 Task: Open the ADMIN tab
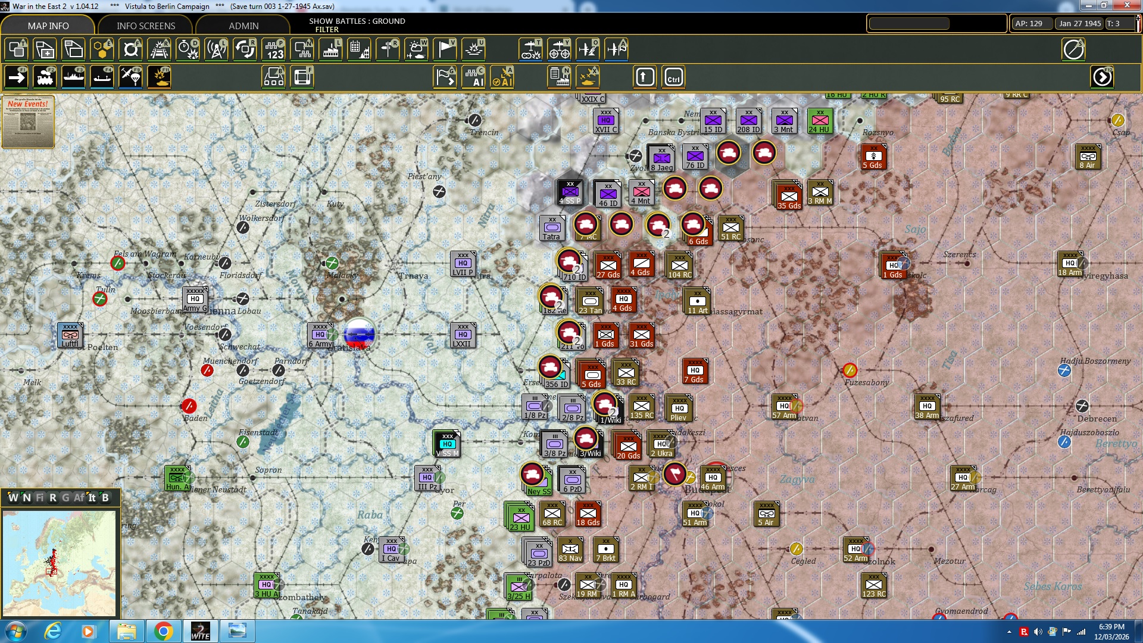(243, 26)
